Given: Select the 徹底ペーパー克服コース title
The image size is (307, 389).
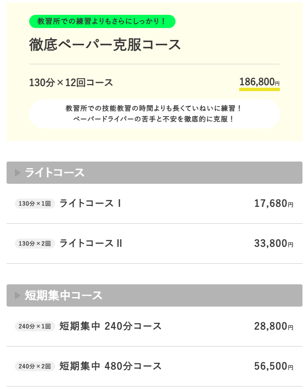Looking at the screenshot, I should click(105, 45).
